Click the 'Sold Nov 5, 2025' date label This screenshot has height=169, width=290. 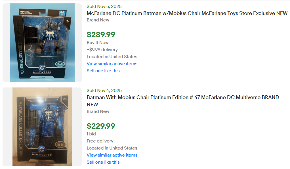pyautogui.click(x=104, y=6)
